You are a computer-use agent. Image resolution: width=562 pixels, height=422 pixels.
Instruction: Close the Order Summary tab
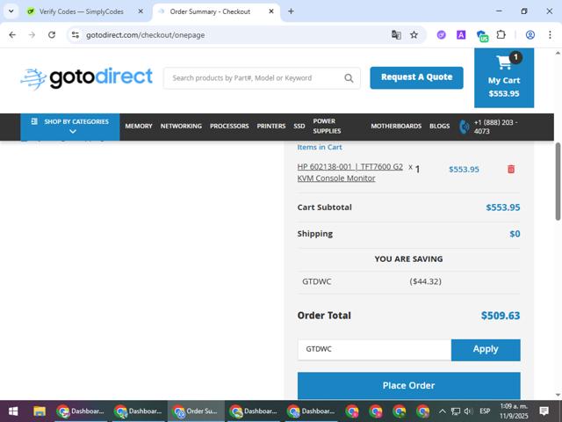tap(271, 11)
